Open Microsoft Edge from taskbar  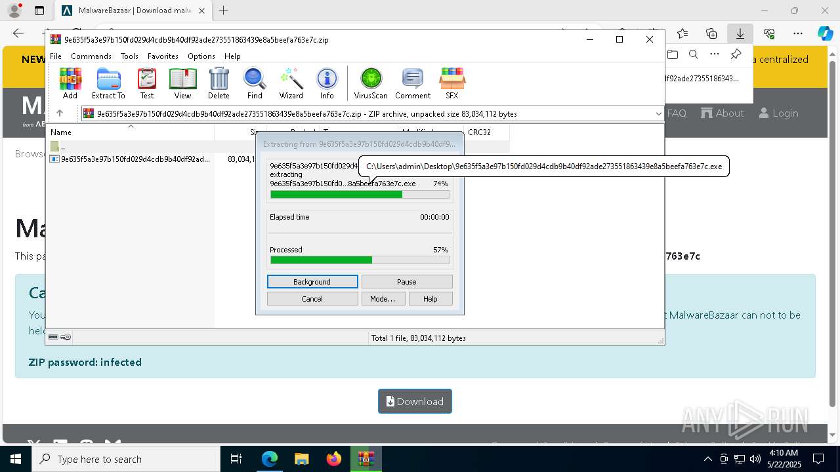click(x=270, y=459)
